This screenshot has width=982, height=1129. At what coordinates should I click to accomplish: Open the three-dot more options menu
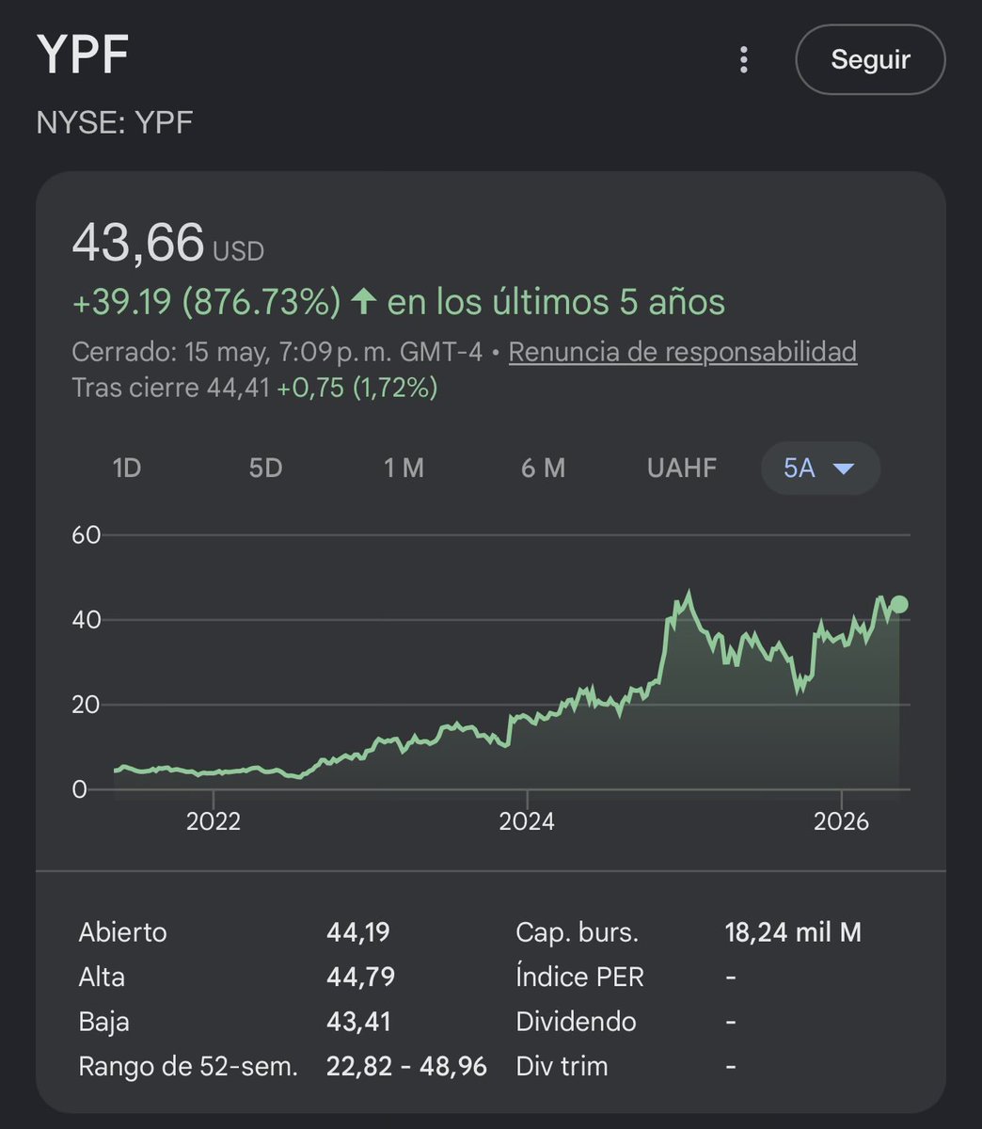744,60
